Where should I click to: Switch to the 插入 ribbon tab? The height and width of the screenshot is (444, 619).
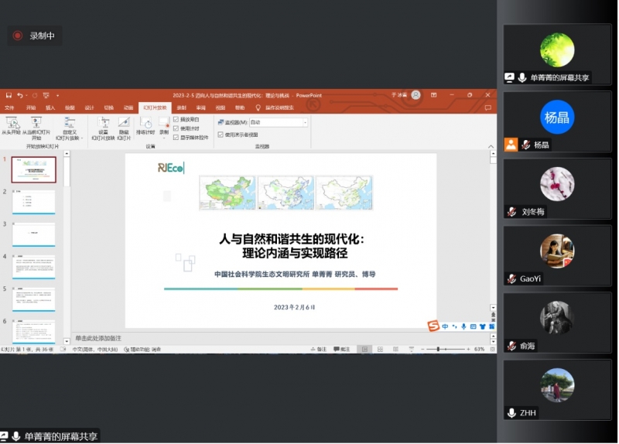tap(50, 108)
